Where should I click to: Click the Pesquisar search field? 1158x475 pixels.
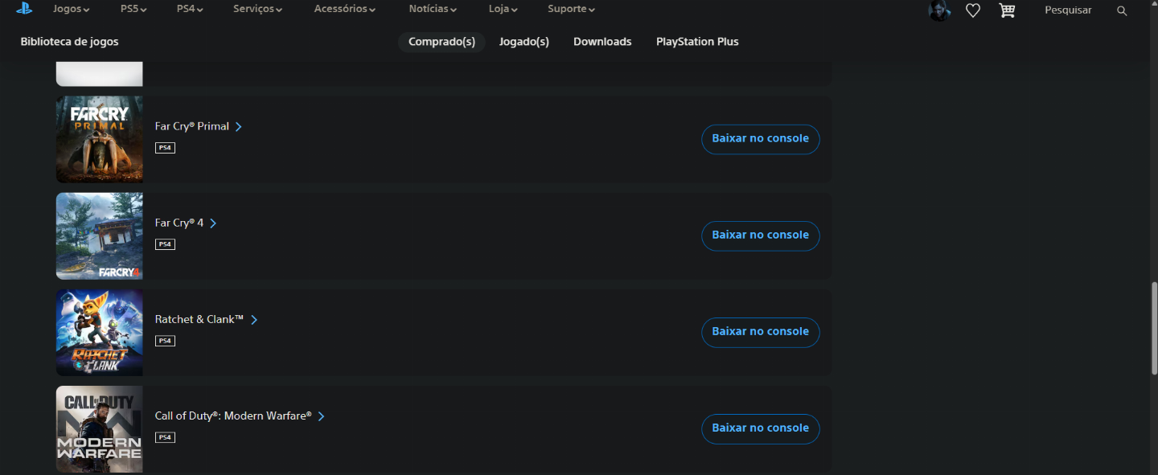pyautogui.click(x=1068, y=10)
